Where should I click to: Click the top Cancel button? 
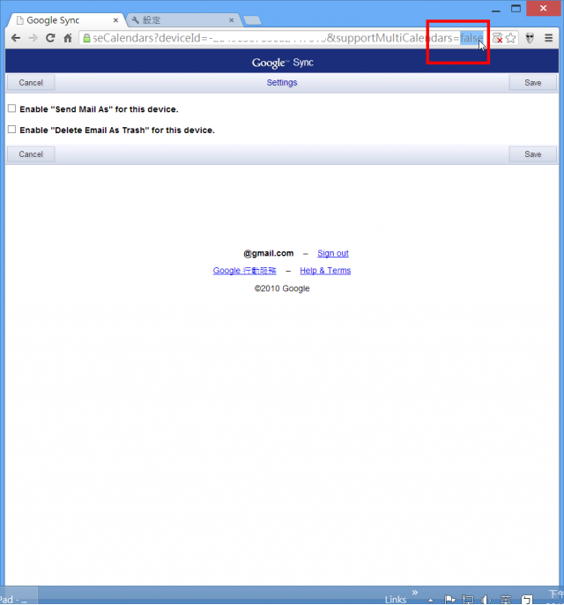pyautogui.click(x=31, y=83)
